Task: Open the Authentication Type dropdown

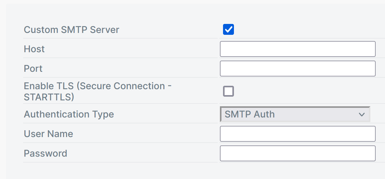Action: [x=295, y=114]
